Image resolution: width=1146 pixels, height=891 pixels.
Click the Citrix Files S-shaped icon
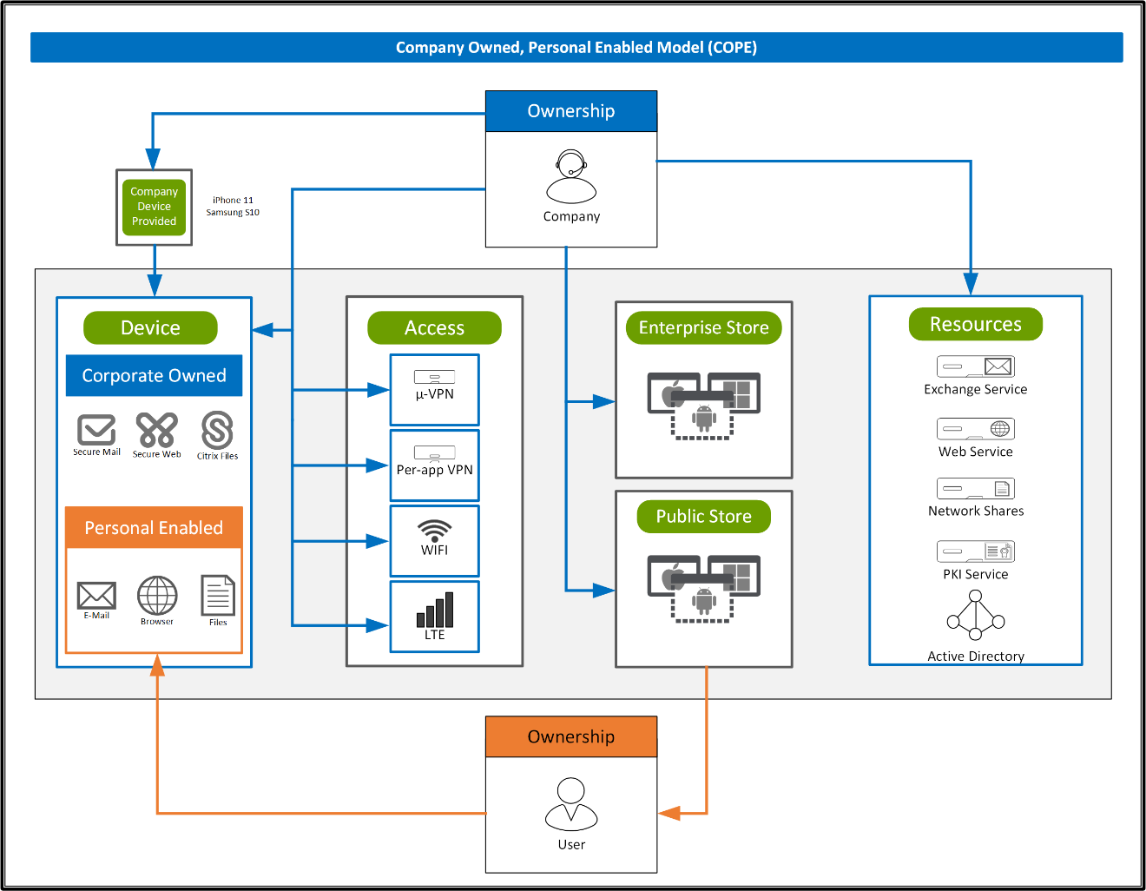coord(217,430)
